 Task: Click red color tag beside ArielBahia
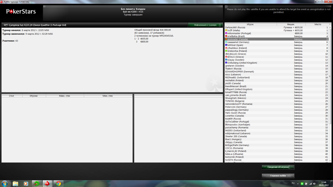(x=226, y=36)
